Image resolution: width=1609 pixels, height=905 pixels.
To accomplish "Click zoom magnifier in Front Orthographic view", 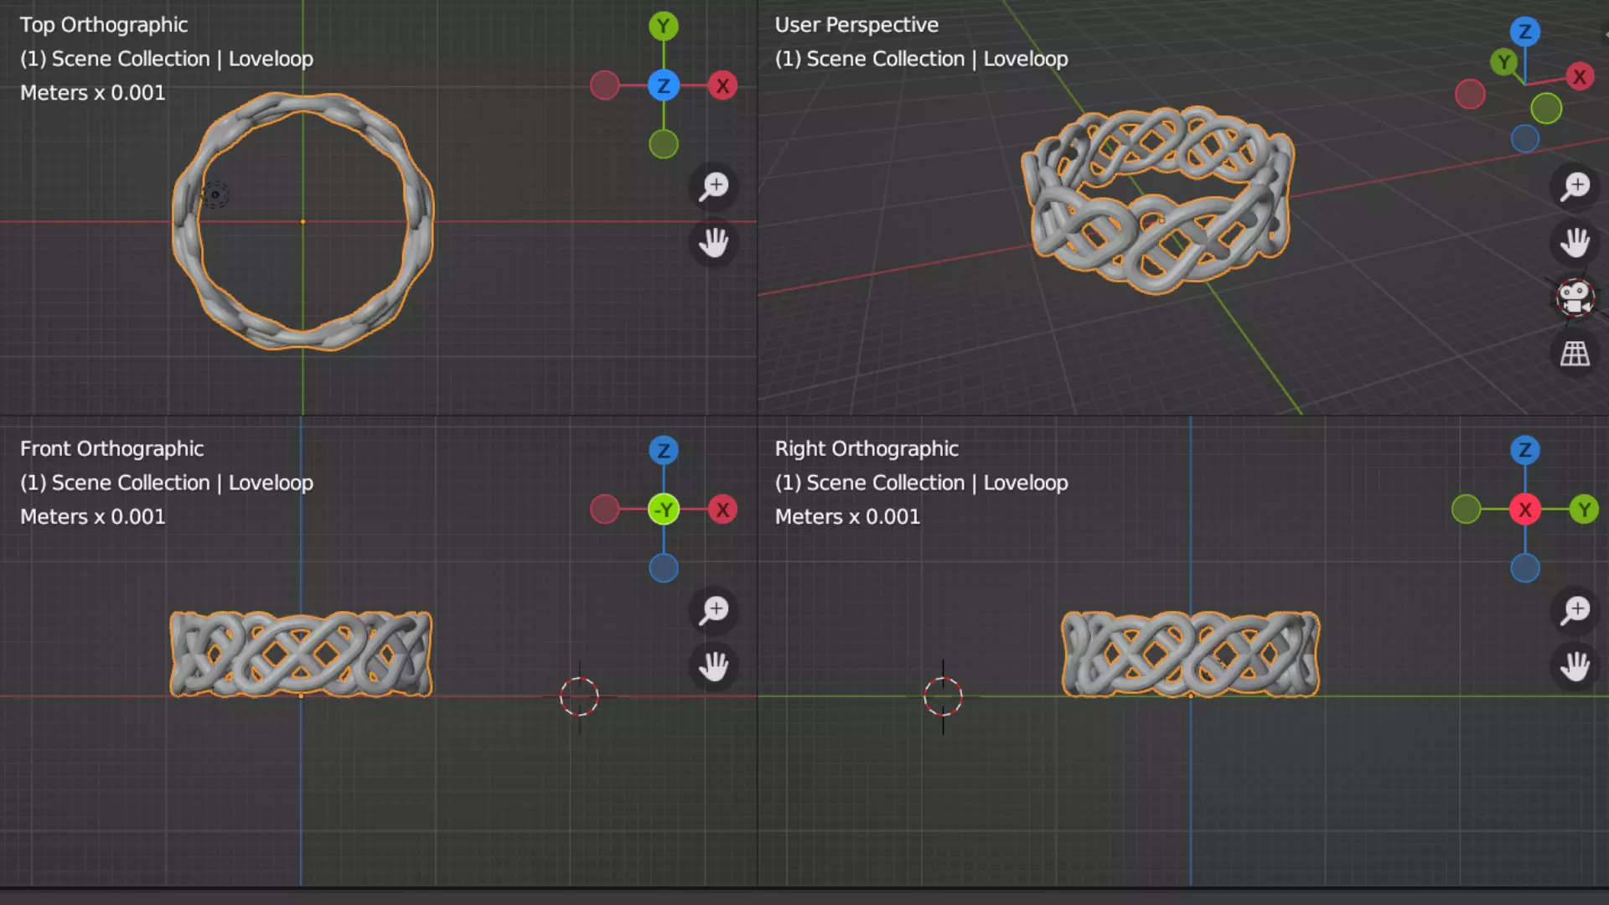I will (x=714, y=610).
